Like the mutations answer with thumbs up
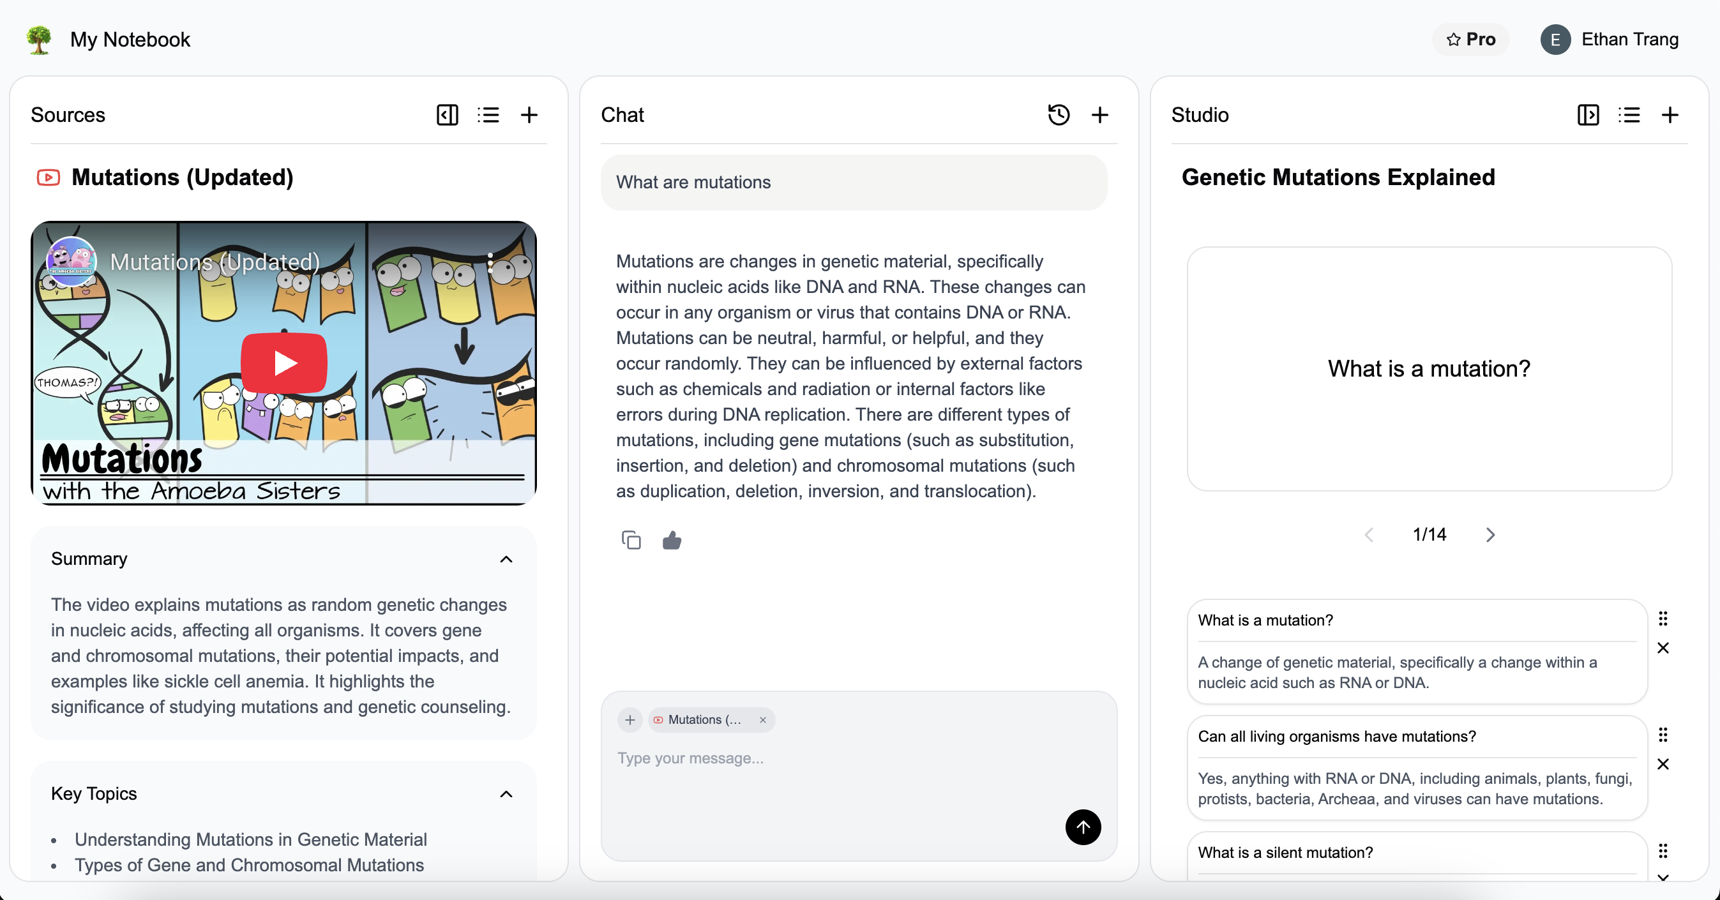 (672, 539)
